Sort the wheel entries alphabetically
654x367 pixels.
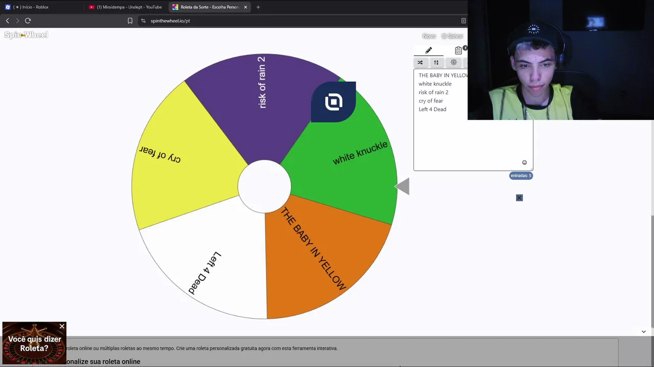pyautogui.click(x=436, y=62)
